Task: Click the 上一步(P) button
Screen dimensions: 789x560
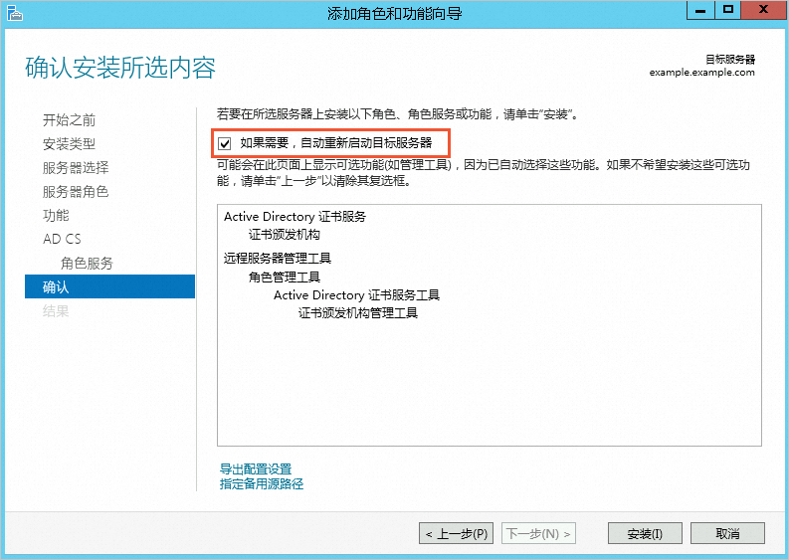Action: (457, 533)
